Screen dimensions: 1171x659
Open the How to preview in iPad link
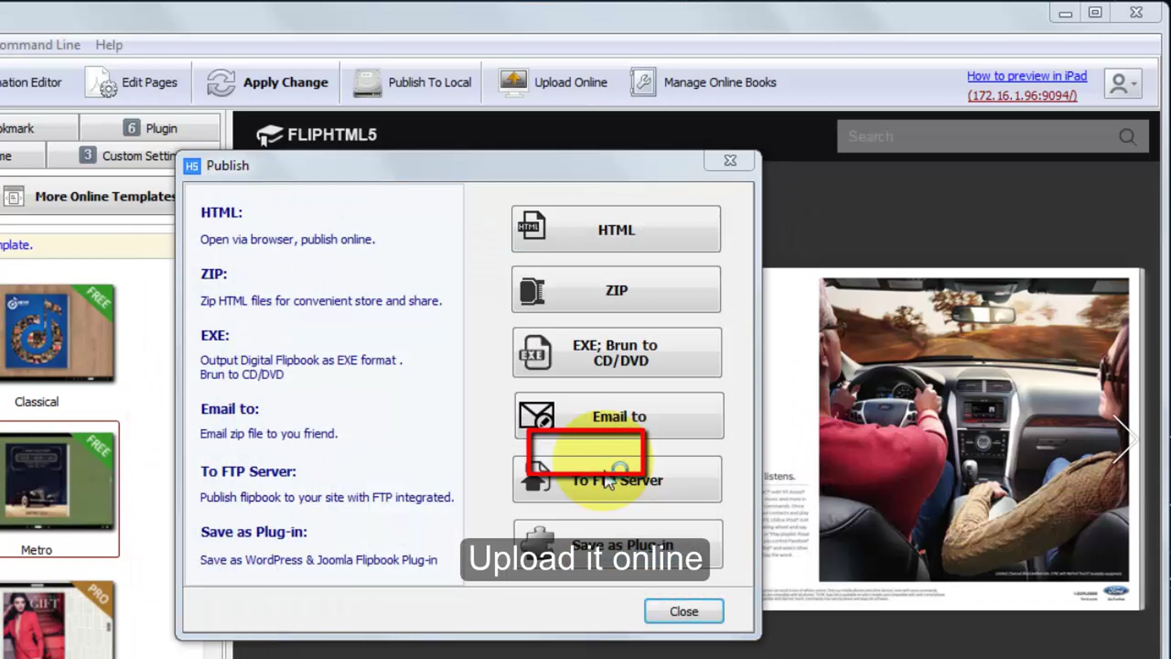tap(1027, 76)
